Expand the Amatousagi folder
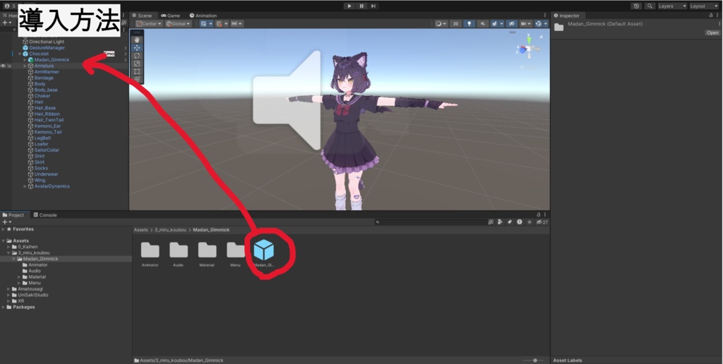 coord(8,289)
